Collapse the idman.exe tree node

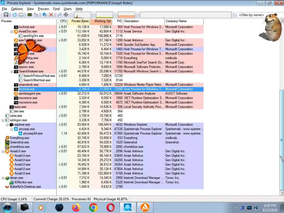pyautogui.click(x=3, y=178)
